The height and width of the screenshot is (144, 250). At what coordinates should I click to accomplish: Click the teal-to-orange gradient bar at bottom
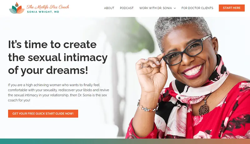(x=125, y=141)
